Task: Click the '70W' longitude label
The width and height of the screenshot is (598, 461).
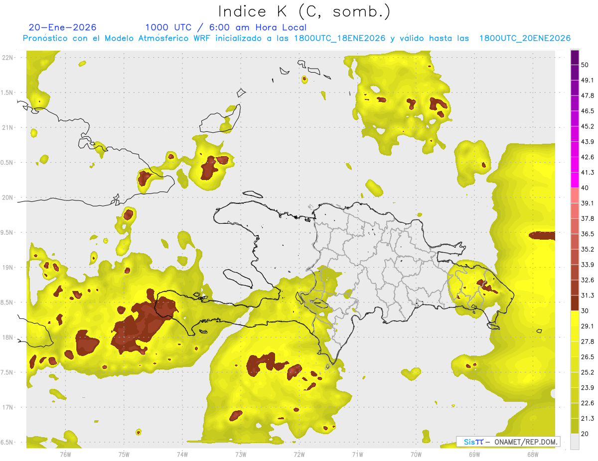Action: [x=416, y=454]
